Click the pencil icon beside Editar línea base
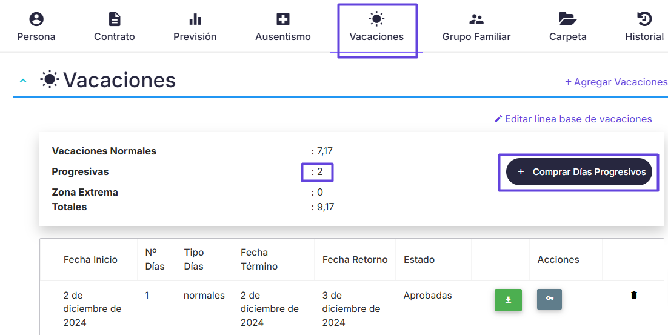The image size is (668, 335). tap(498, 119)
